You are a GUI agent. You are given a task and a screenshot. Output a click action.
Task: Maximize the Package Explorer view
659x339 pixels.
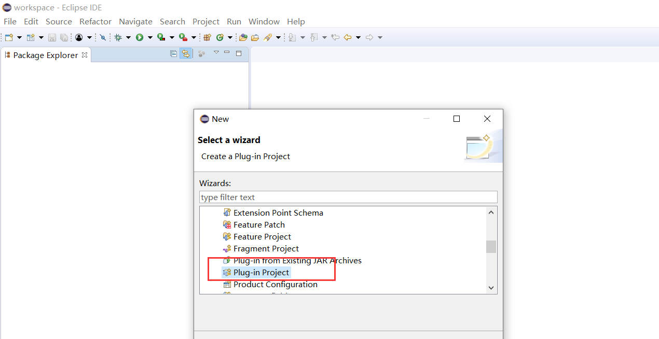point(239,53)
